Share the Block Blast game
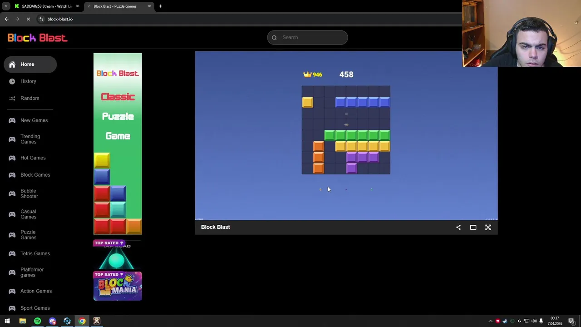 pyautogui.click(x=458, y=227)
